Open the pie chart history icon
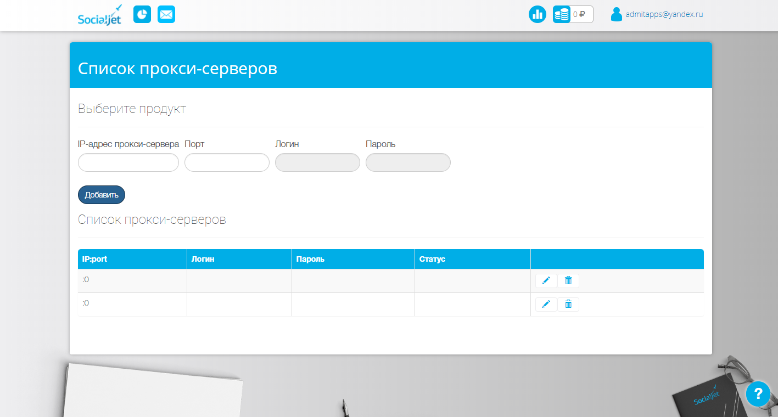778x417 pixels. 142,14
